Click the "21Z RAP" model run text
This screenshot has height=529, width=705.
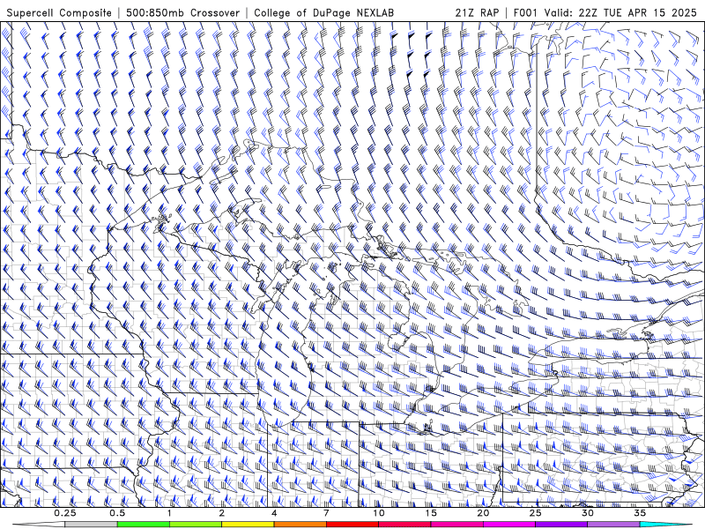477,13
